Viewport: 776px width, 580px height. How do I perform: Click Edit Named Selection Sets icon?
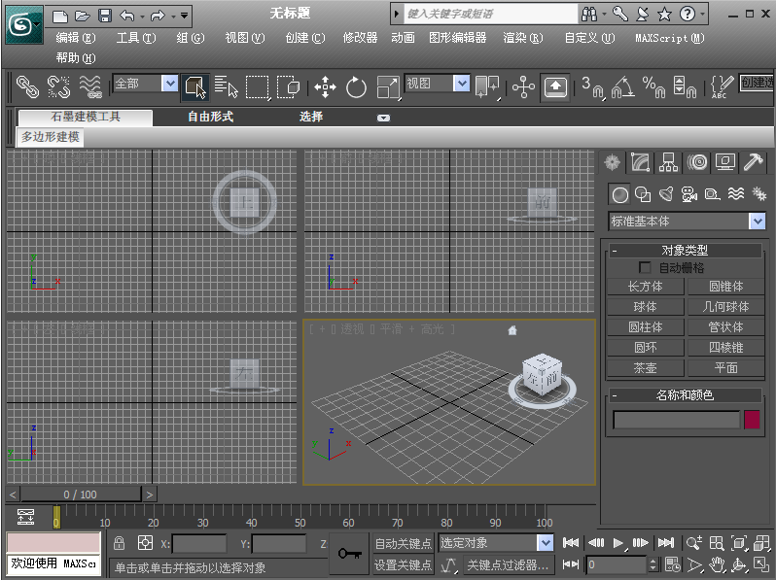click(x=722, y=87)
